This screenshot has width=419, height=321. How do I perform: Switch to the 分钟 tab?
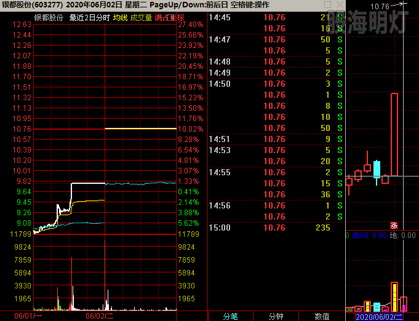coord(276,317)
